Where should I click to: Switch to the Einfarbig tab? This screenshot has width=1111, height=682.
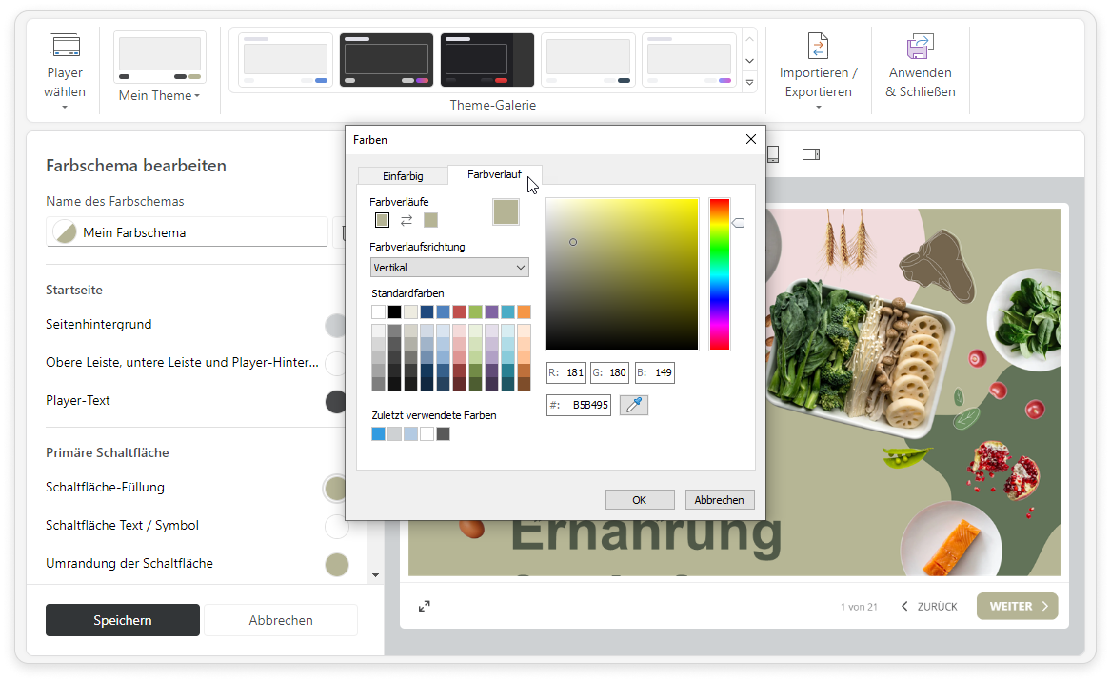403,175
